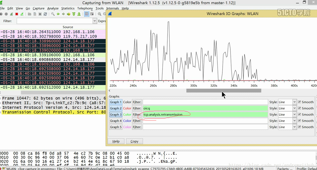Jump to the last packet

pyautogui.click(x=79, y=14)
